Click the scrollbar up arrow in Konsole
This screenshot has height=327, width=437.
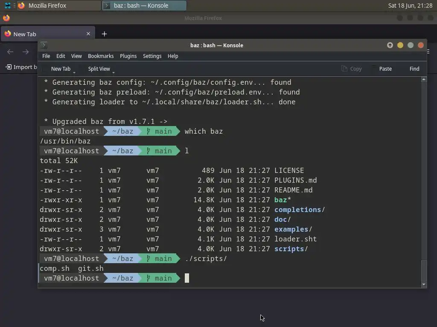coord(424,80)
